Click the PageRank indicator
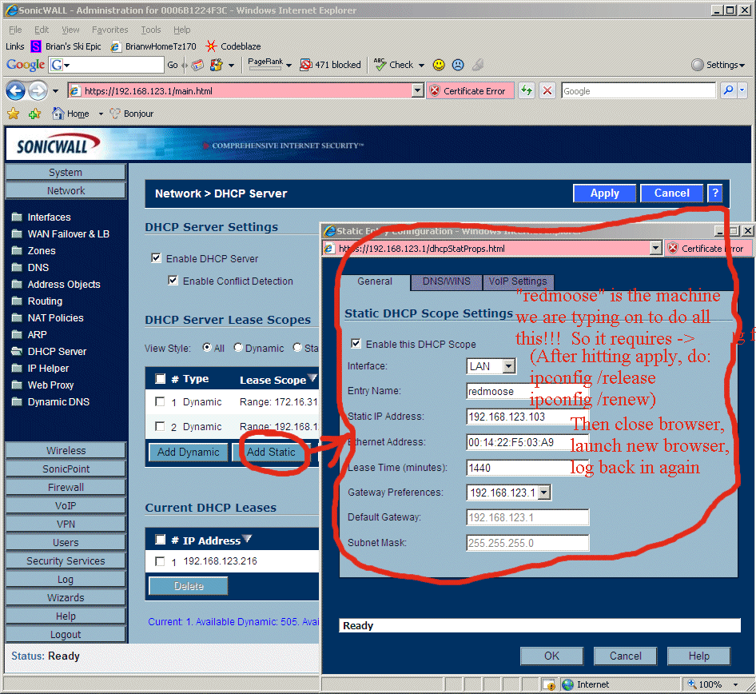This screenshot has width=756, height=694. click(265, 64)
